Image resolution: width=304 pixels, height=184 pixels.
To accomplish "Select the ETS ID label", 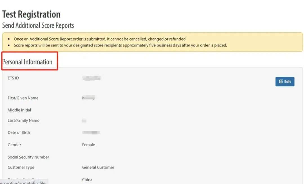I will [x=13, y=78].
